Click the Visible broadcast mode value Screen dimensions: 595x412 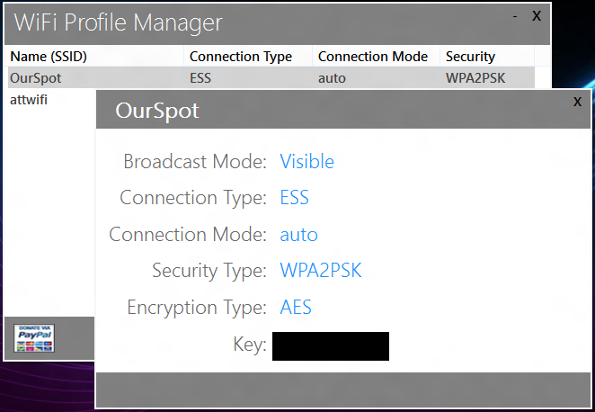click(x=307, y=162)
